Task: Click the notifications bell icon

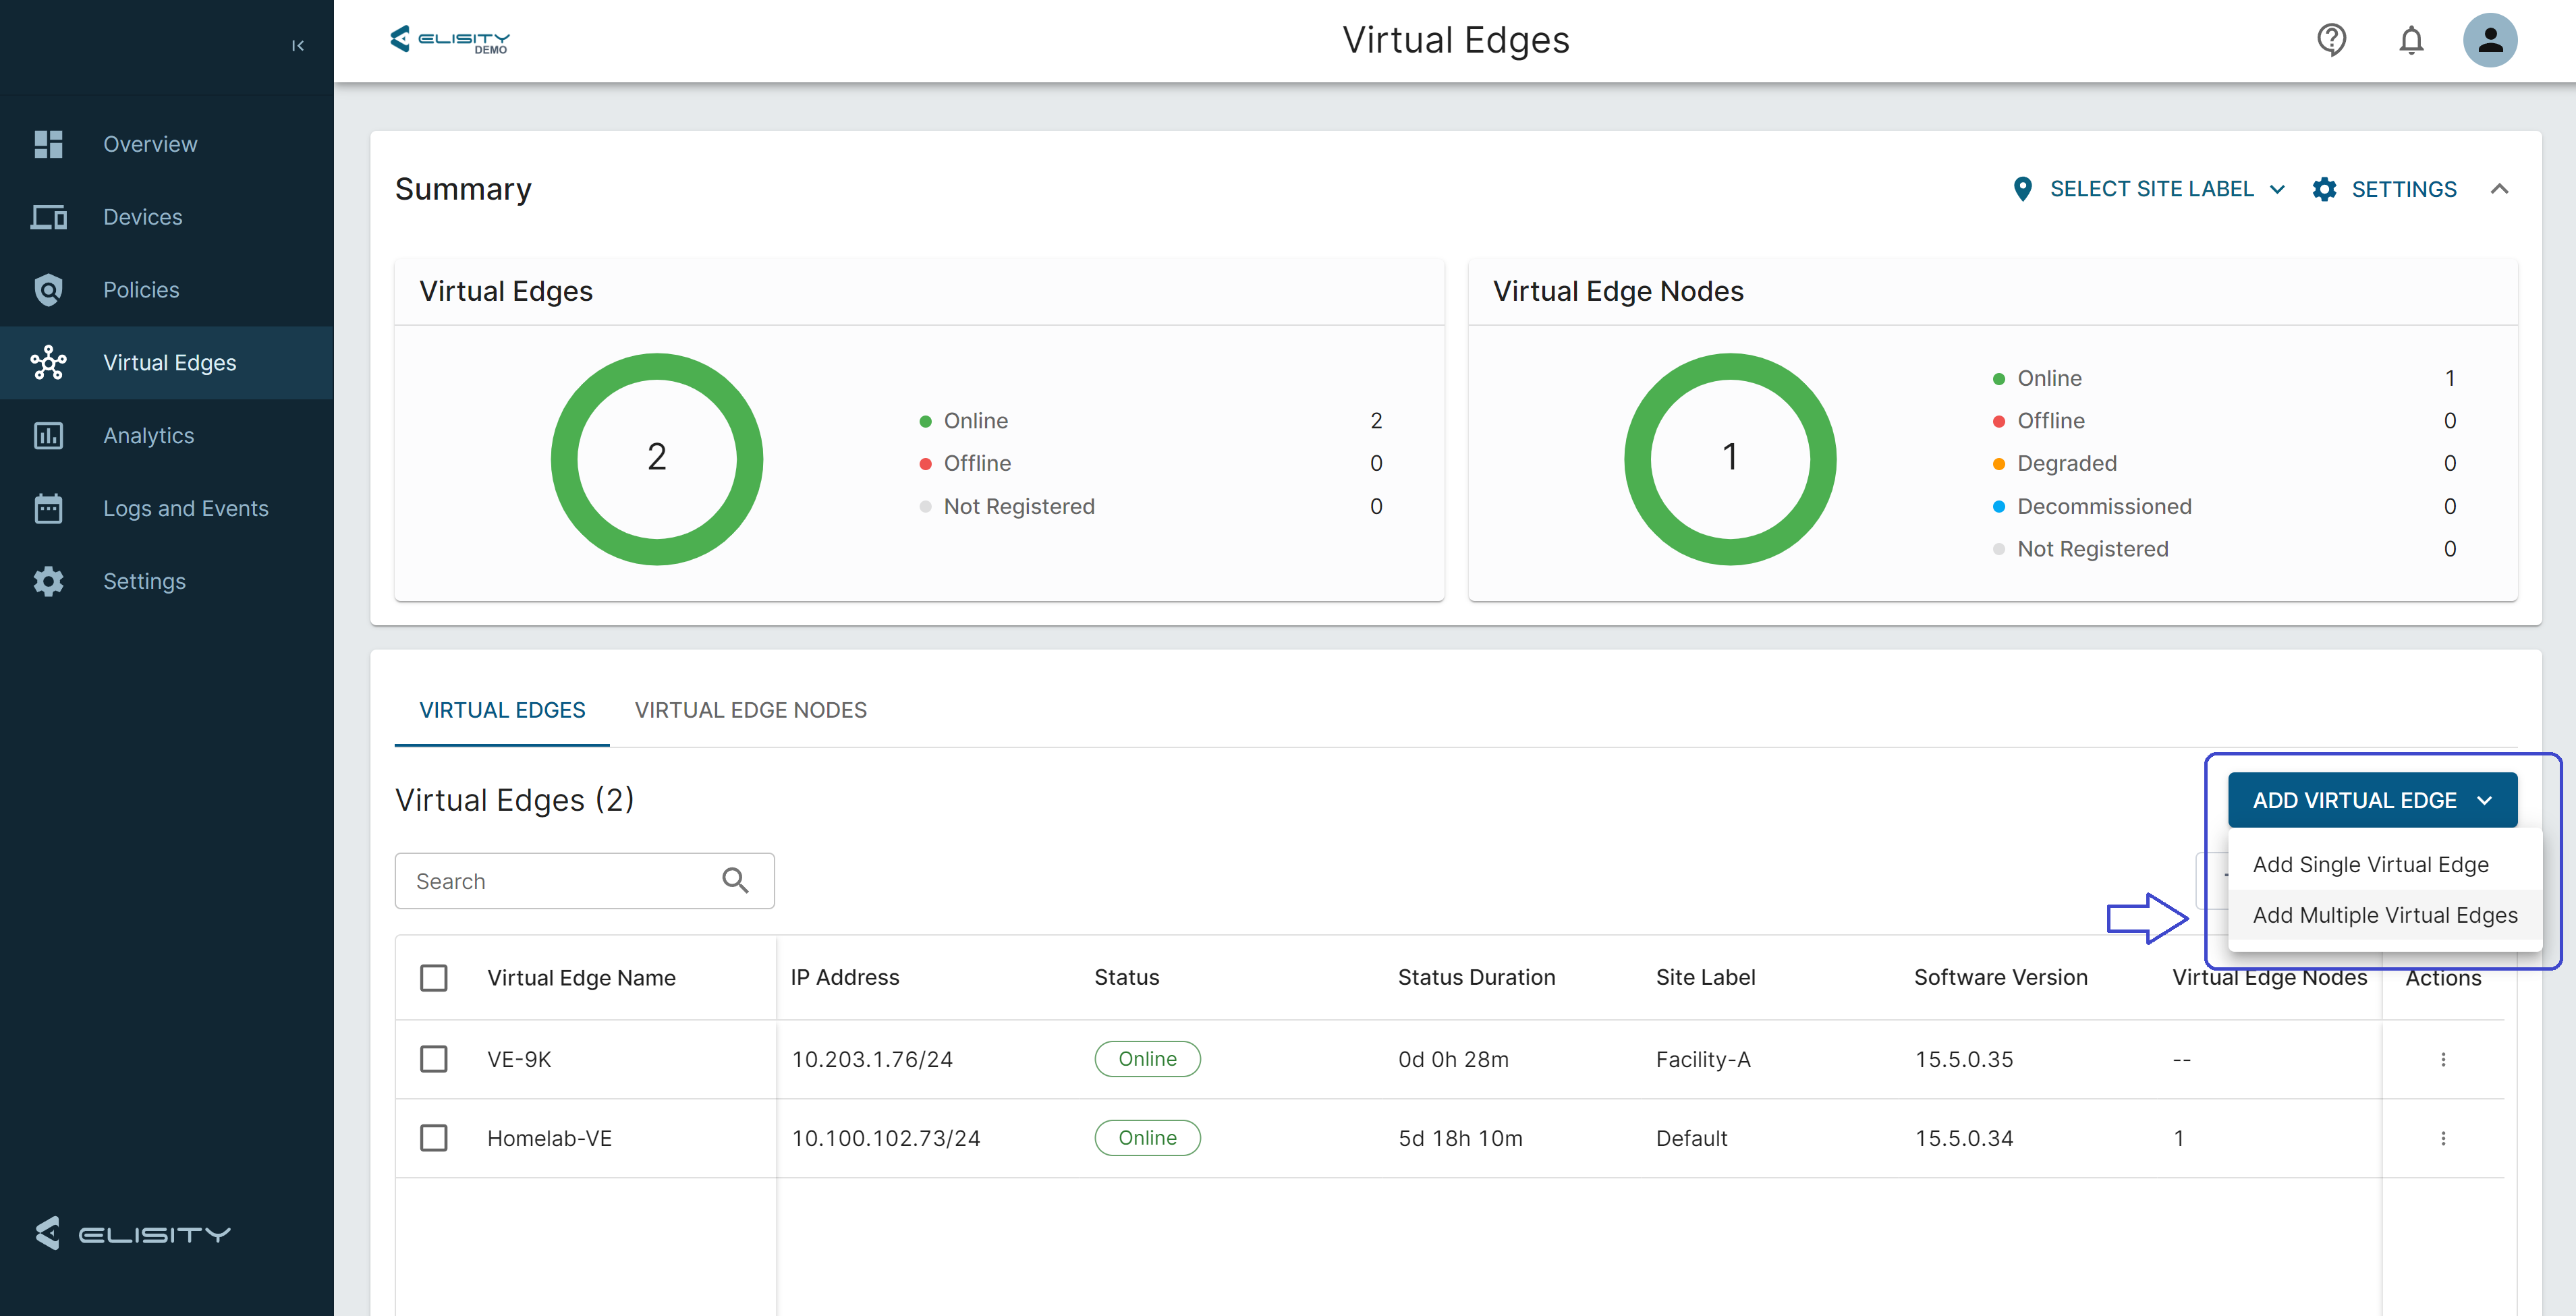Action: click(x=2411, y=40)
